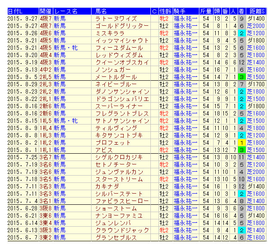Click 新馬・牝 race in フィーユダムール row

[66, 48]
